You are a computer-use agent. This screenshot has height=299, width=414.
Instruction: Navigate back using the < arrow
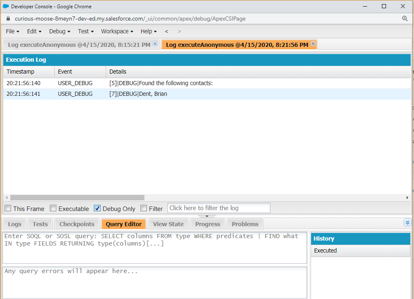[166, 31]
